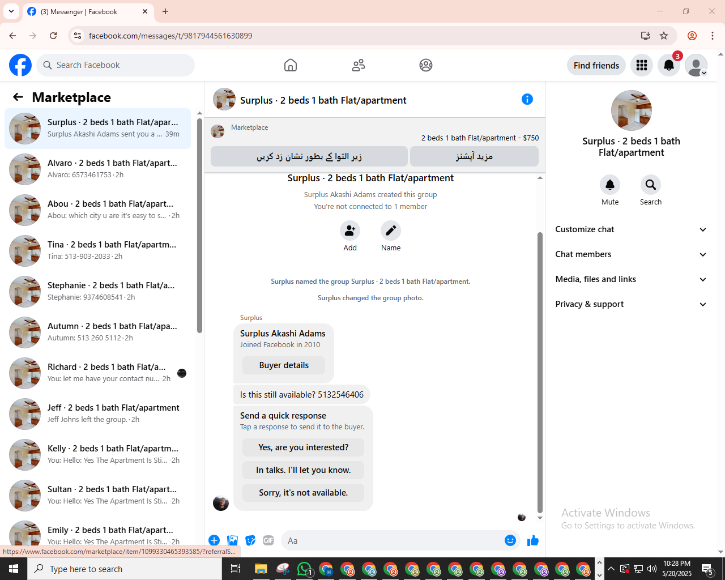Focus the Search Facebook field
Screen dimensions: 725x580
click(x=116, y=65)
